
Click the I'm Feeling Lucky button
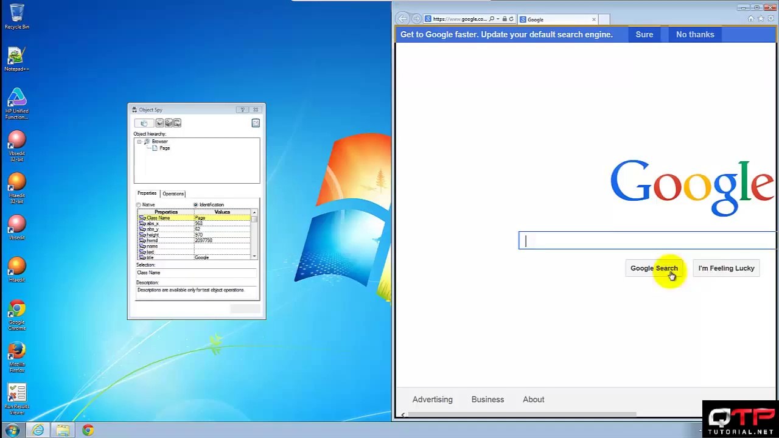point(726,268)
